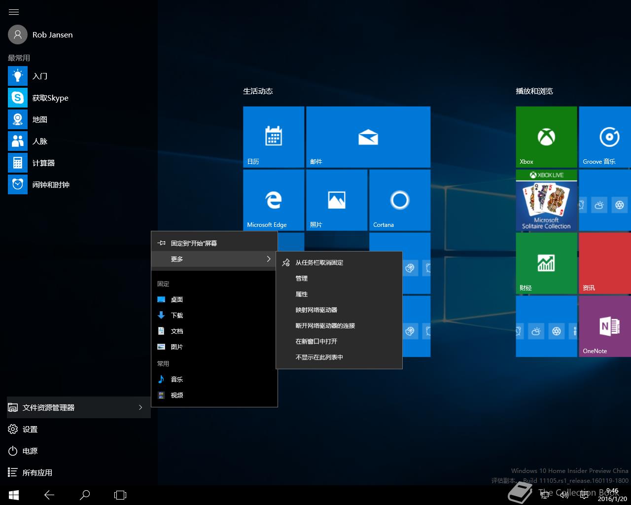Open 桌面 Desktop in jump list
The height and width of the screenshot is (505, 631).
[214, 299]
